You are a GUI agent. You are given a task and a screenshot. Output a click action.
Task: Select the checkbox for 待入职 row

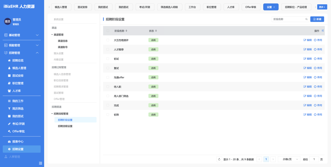coord(108,87)
